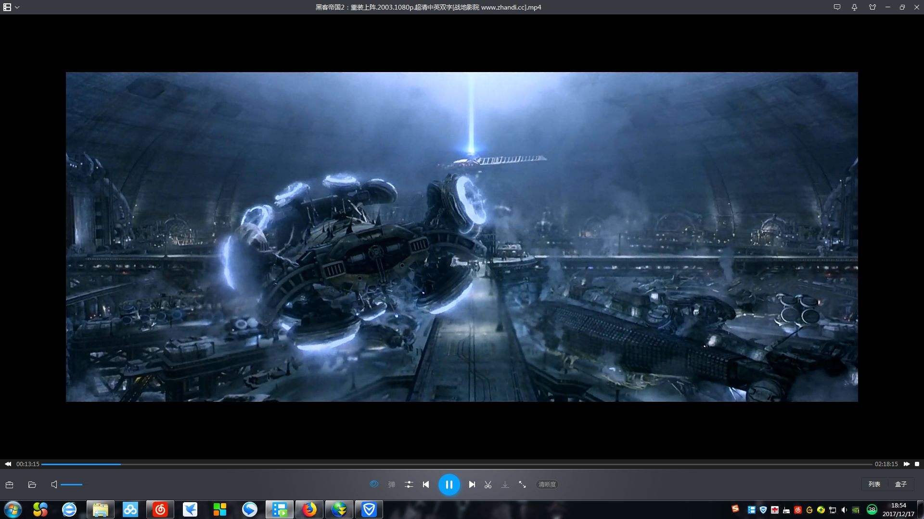Skip to the previous video
The image size is (924, 519).
(426, 484)
